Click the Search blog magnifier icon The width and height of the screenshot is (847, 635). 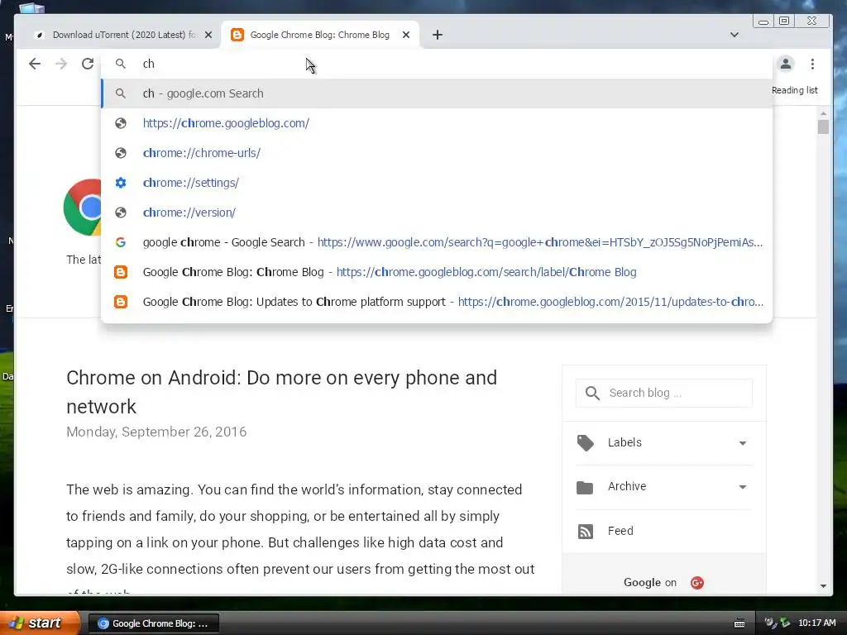coord(592,393)
